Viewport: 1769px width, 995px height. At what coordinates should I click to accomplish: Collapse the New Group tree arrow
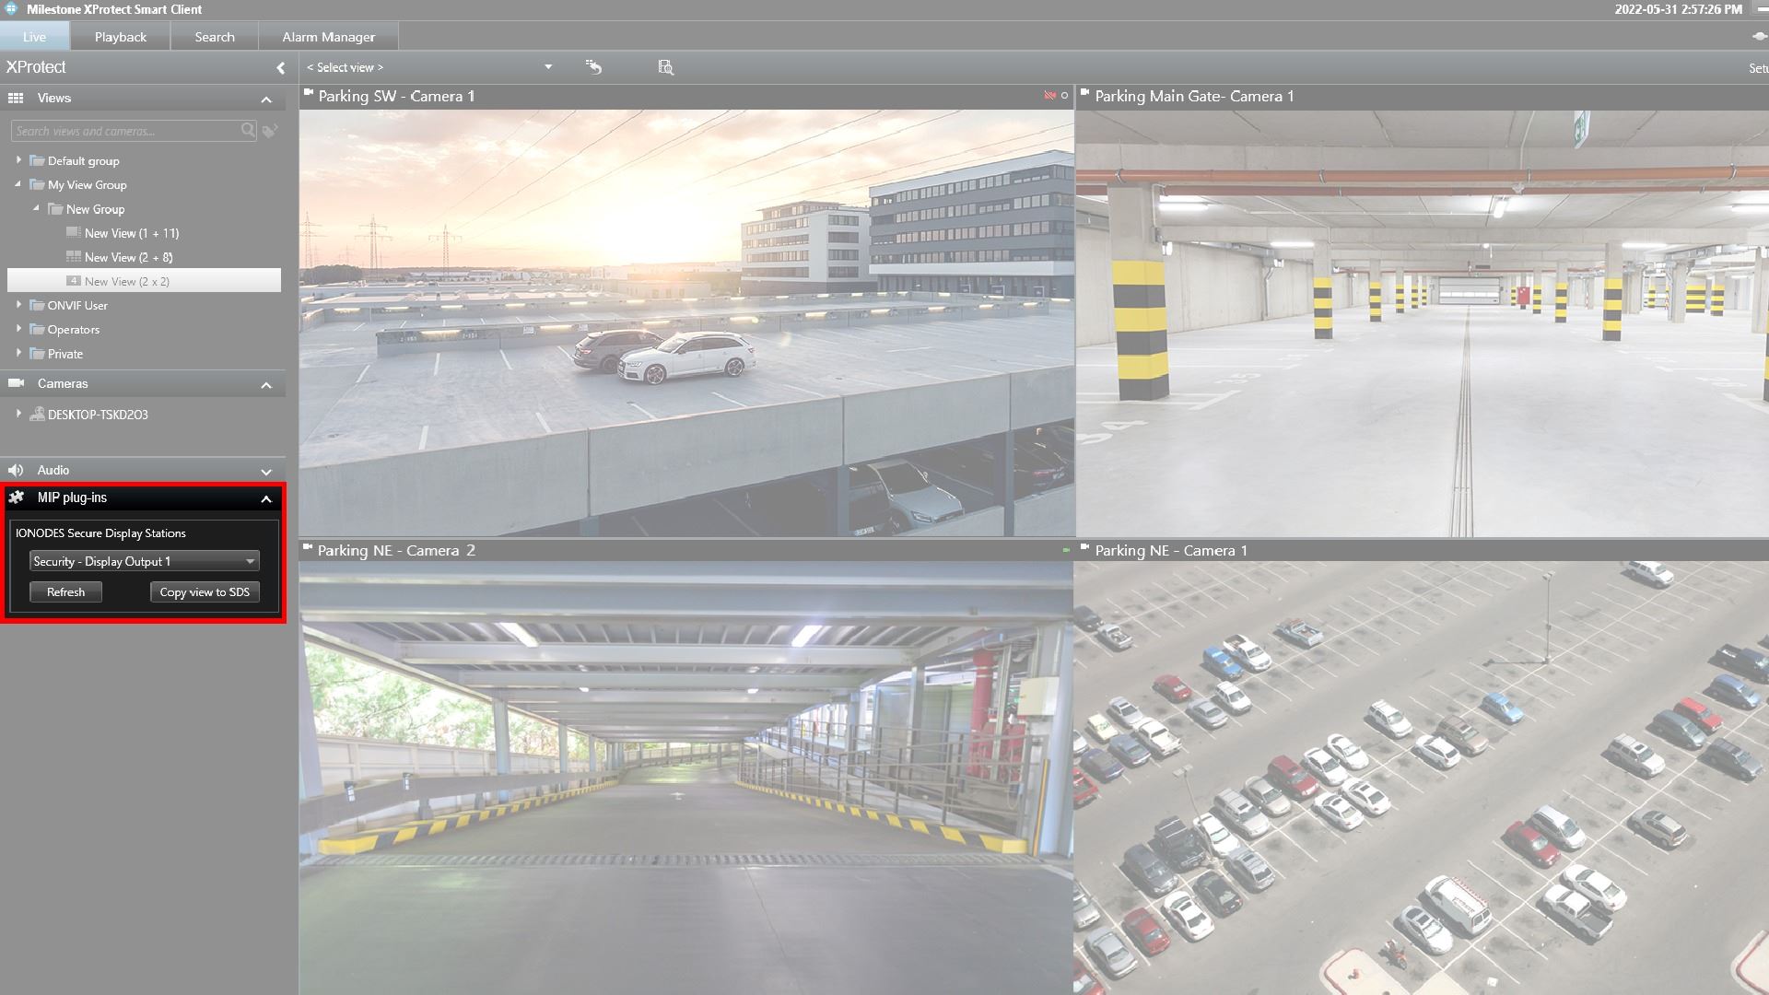click(37, 209)
